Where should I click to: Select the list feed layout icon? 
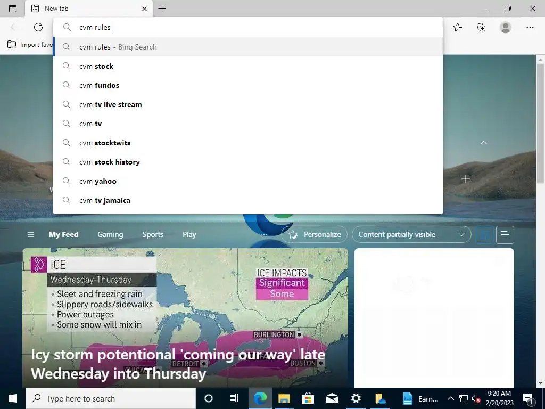(x=505, y=235)
